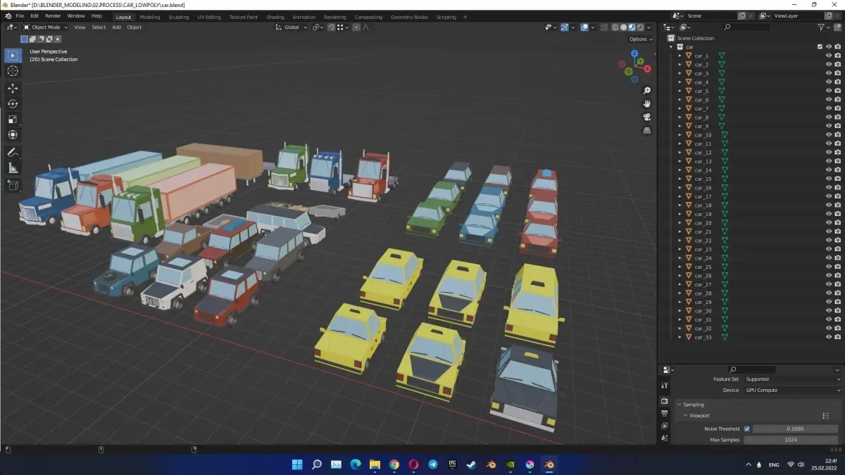Screen dimensions: 845x475
Task: Switch to the Modeling workspace tab
Action: click(149, 17)
